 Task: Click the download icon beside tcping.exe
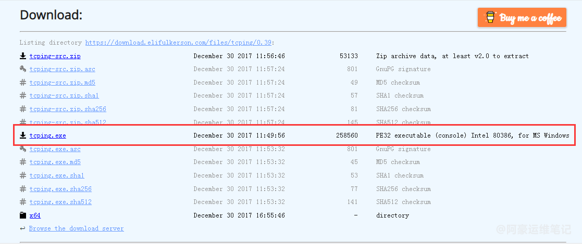pos(22,135)
